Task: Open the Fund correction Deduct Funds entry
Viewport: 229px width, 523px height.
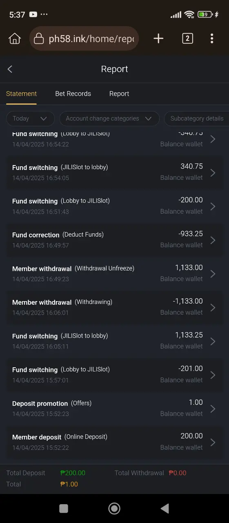Action: tap(115, 240)
